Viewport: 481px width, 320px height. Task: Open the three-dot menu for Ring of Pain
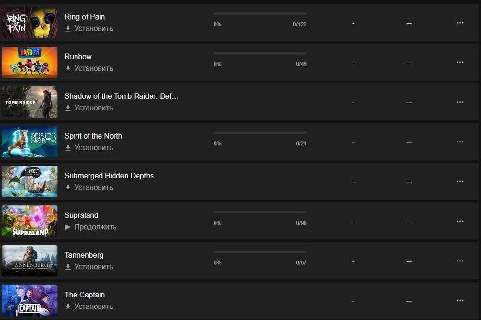[x=460, y=23]
